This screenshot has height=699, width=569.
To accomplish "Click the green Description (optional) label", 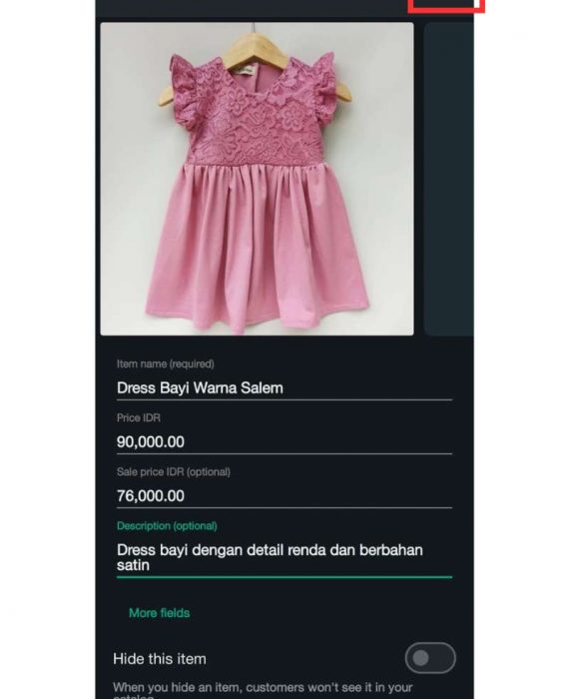I will pos(167,526).
